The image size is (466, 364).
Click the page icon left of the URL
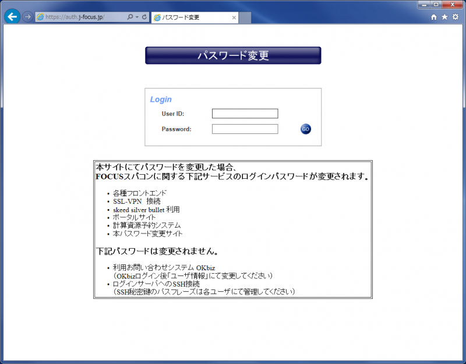coord(40,17)
